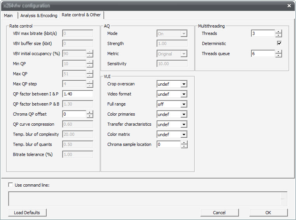296x220 pixels.
Task: Click the Threads input field
Action: (263, 33)
